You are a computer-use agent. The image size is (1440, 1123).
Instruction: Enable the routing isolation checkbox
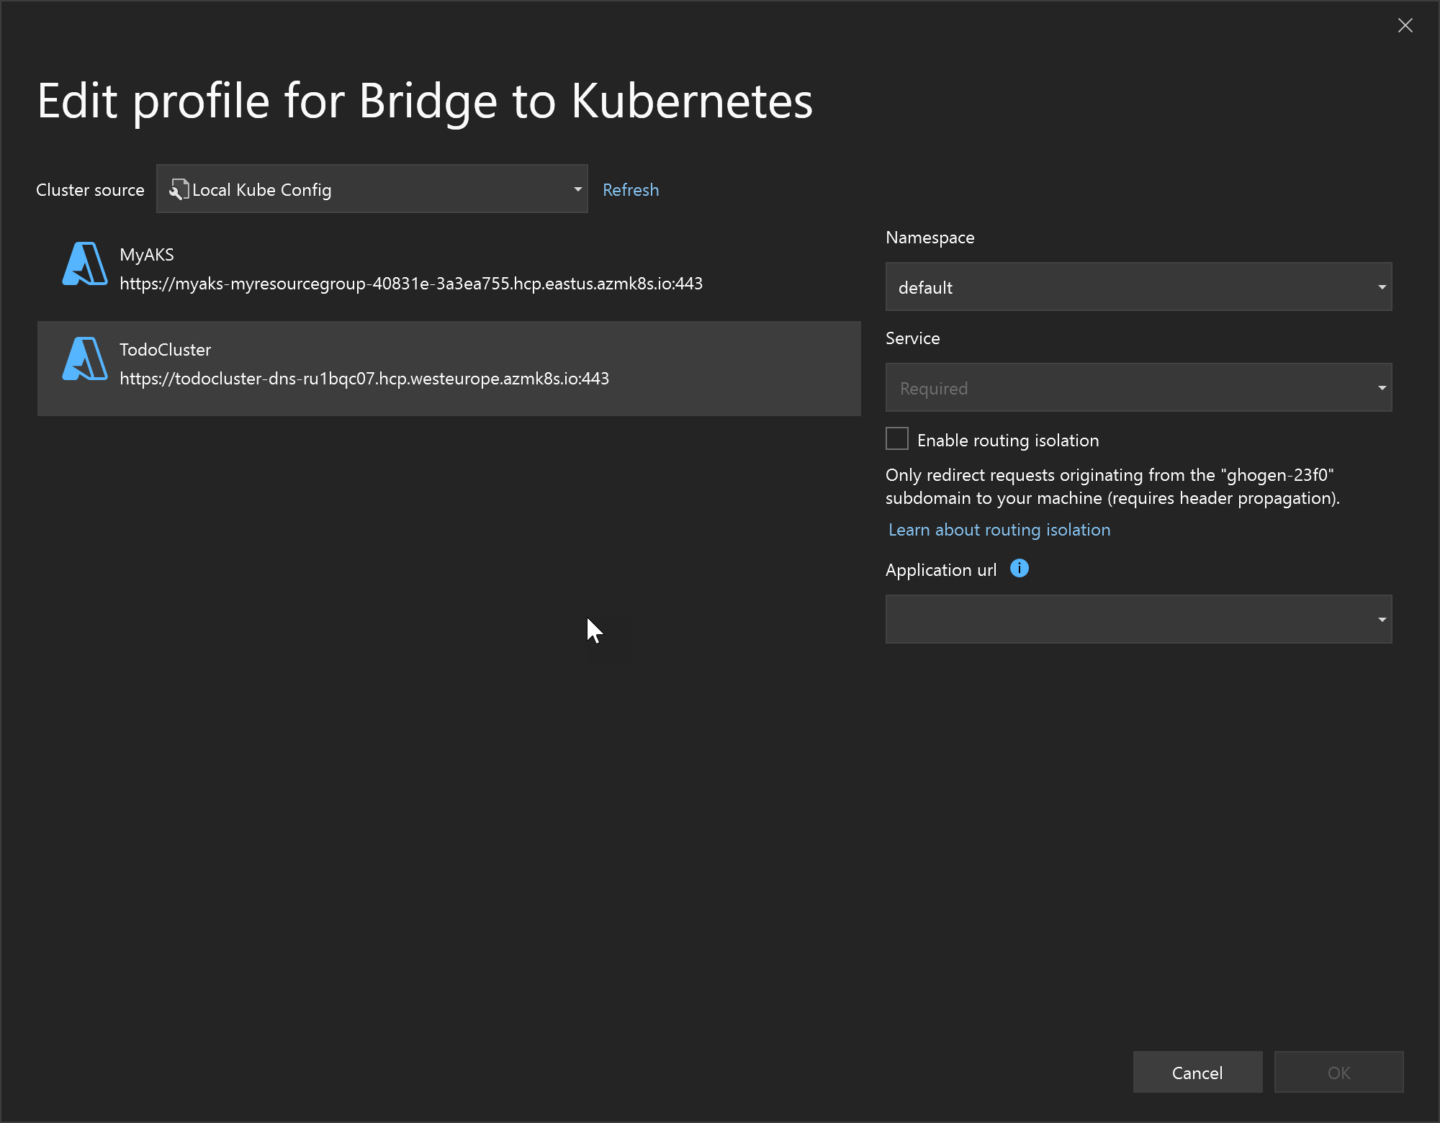[x=898, y=439]
